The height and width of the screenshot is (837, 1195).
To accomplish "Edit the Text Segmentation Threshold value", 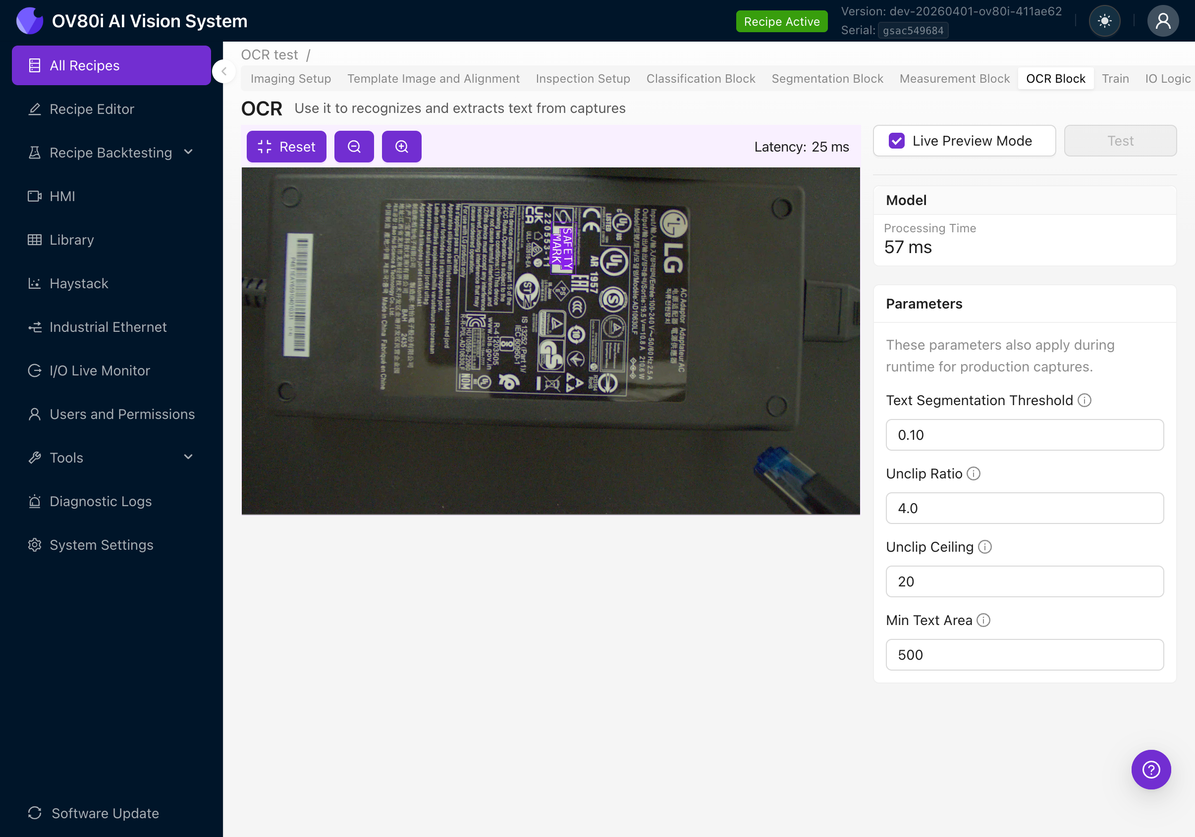I will pyautogui.click(x=1024, y=435).
